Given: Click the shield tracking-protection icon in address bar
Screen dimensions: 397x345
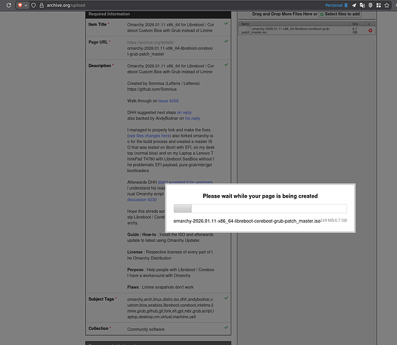Looking at the screenshot, I should 33,5.
